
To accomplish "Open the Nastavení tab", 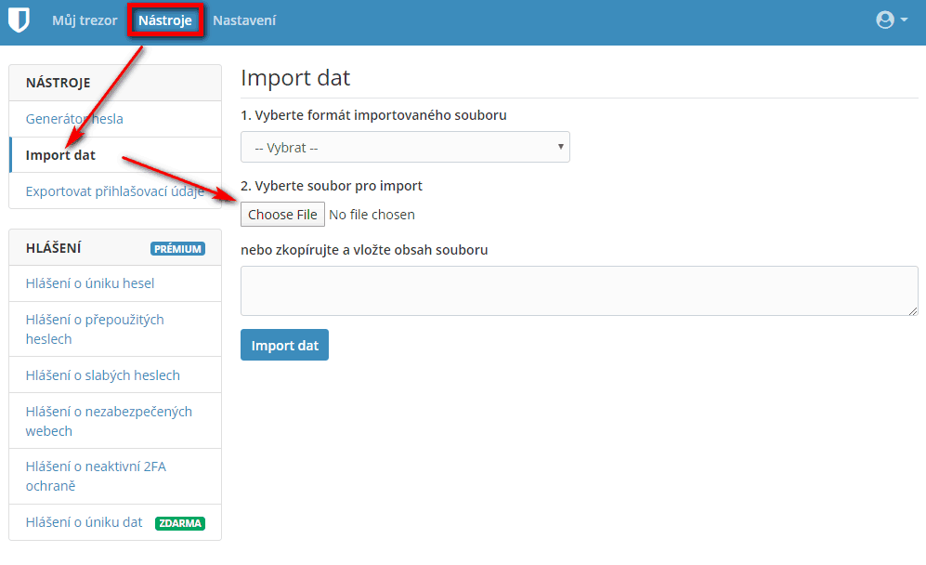I will tap(244, 20).
